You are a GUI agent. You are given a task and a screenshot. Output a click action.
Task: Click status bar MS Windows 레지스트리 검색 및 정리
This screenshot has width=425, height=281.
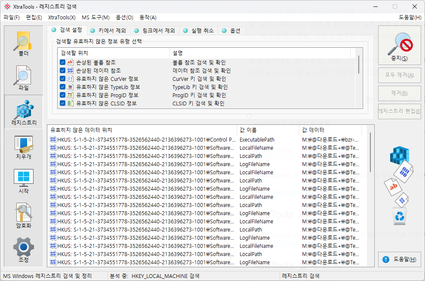point(47,276)
